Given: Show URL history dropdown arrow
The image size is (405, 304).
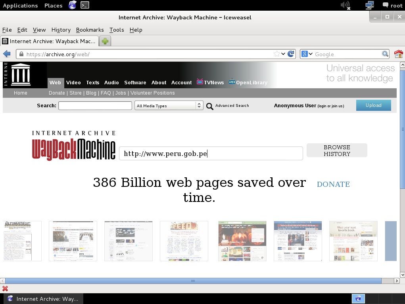Looking at the screenshot, I should click(x=283, y=54).
